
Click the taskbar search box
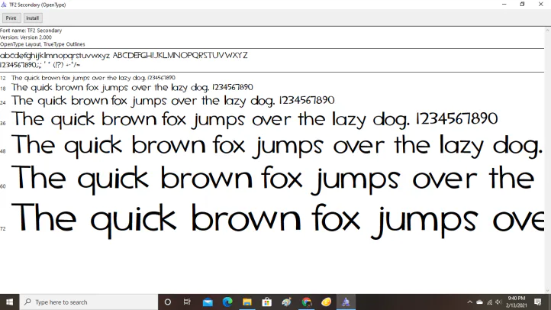(x=89, y=302)
